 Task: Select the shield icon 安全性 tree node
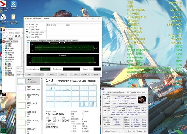(x=6, y=68)
